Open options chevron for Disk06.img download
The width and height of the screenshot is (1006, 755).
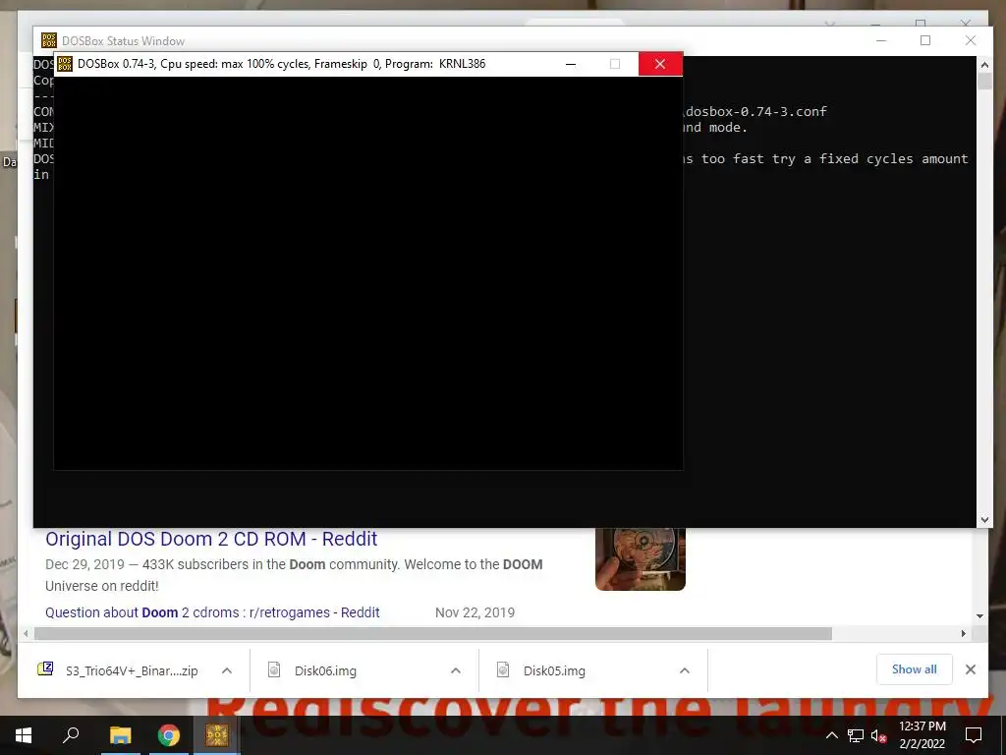click(456, 670)
